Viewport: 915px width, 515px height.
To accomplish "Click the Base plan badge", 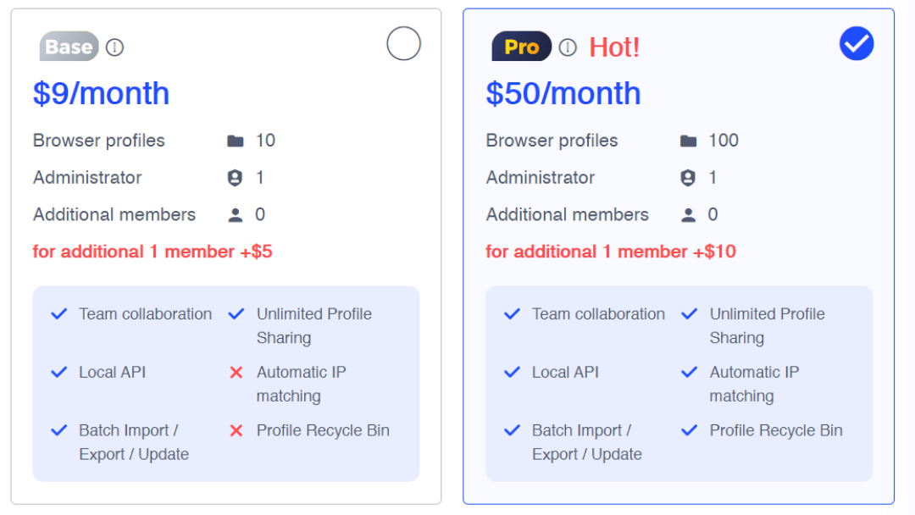I will (69, 46).
